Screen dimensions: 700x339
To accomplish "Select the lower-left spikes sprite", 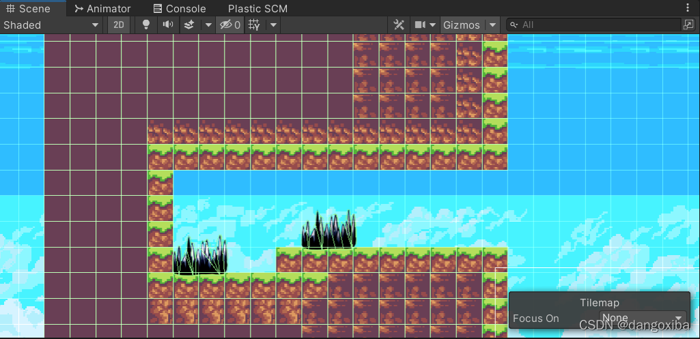I will (201, 257).
